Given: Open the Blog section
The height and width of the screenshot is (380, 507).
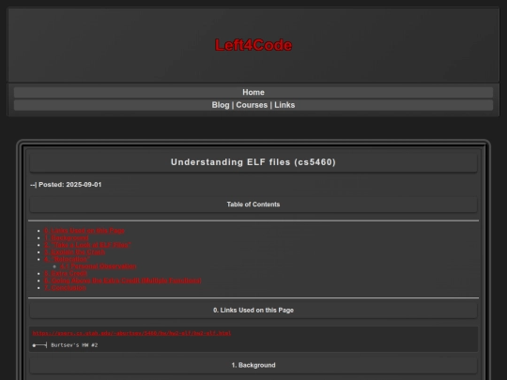Looking at the screenshot, I should (221, 105).
